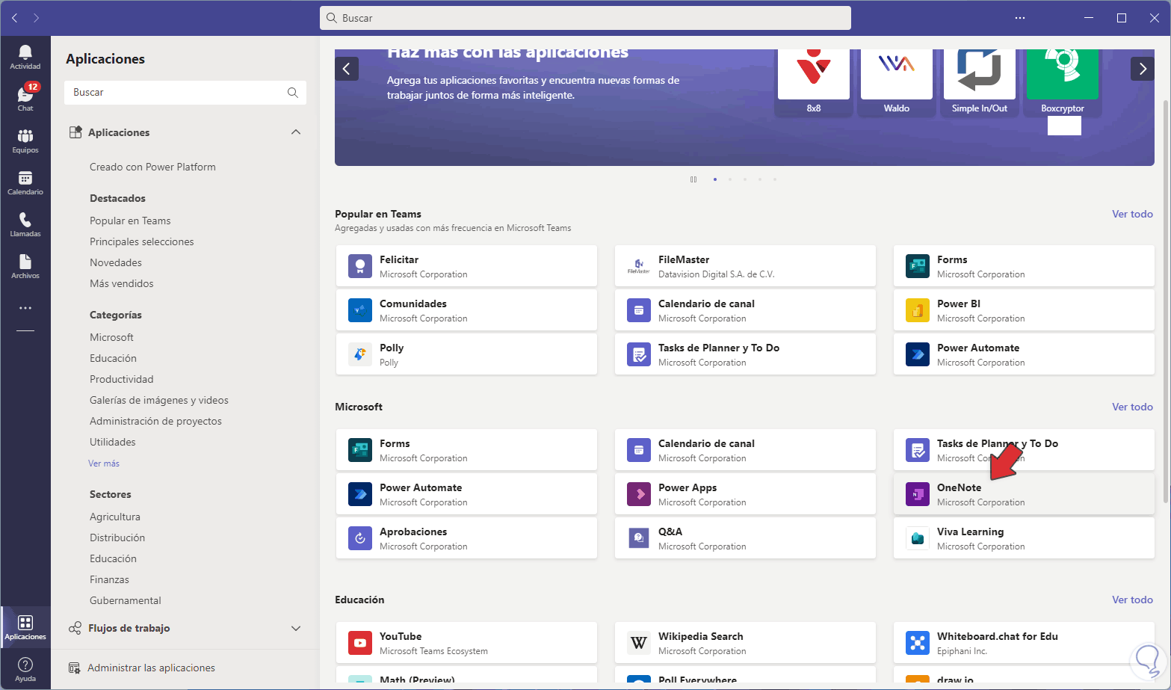Select the Microsoft category in the sidebar

pos(111,337)
